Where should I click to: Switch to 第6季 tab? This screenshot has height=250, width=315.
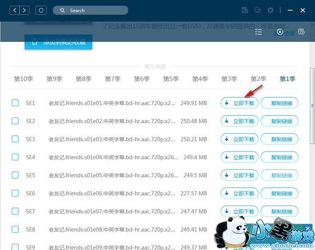(142, 79)
